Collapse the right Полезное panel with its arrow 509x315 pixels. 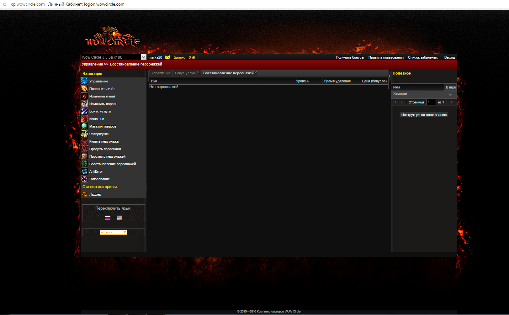point(390,76)
